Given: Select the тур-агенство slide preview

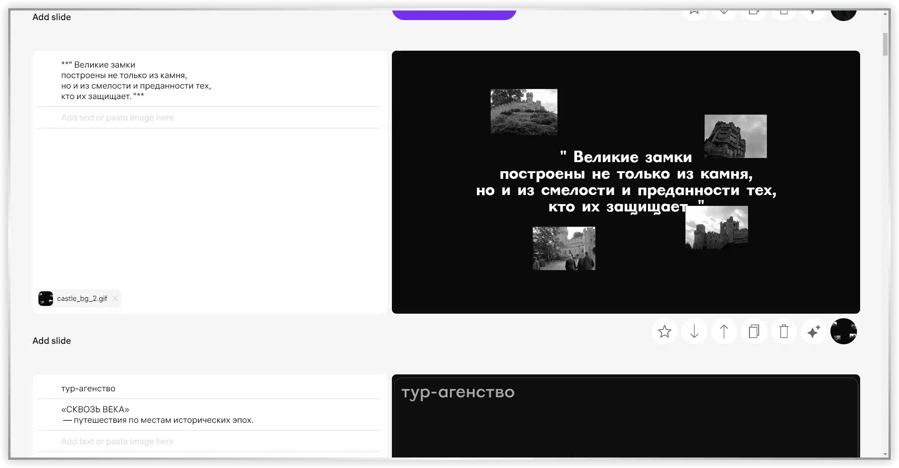Looking at the screenshot, I should [x=626, y=416].
